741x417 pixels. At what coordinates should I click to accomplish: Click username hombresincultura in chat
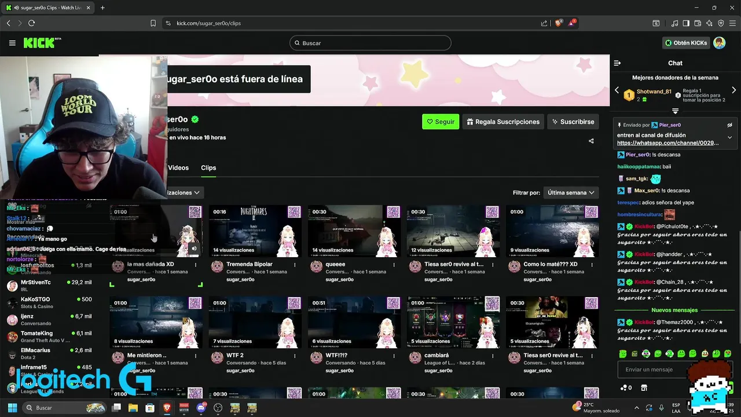tap(640, 214)
